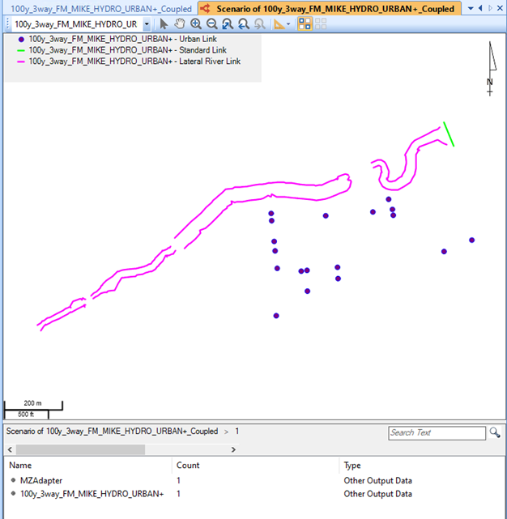Click MZAdapter's Other Output Data cell
The width and height of the screenshot is (507, 519).
point(378,481)
